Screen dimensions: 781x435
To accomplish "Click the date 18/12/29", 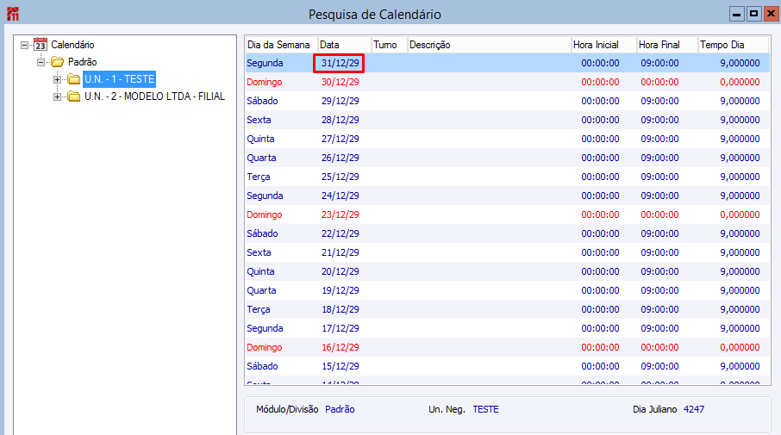I will pyautogui.click(x=340, y=309).
